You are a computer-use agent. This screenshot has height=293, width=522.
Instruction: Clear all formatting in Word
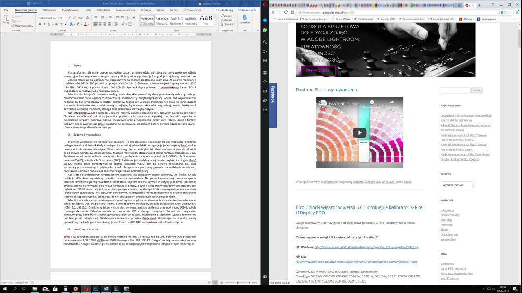point(88,18)
